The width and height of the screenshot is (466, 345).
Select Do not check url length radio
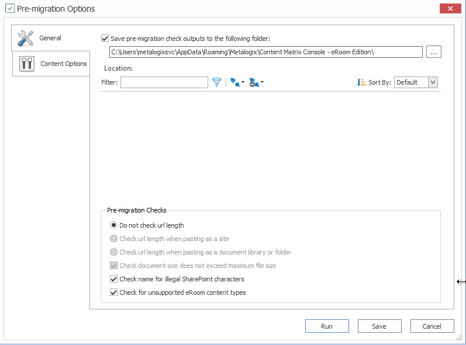click(x=113, y=225)
